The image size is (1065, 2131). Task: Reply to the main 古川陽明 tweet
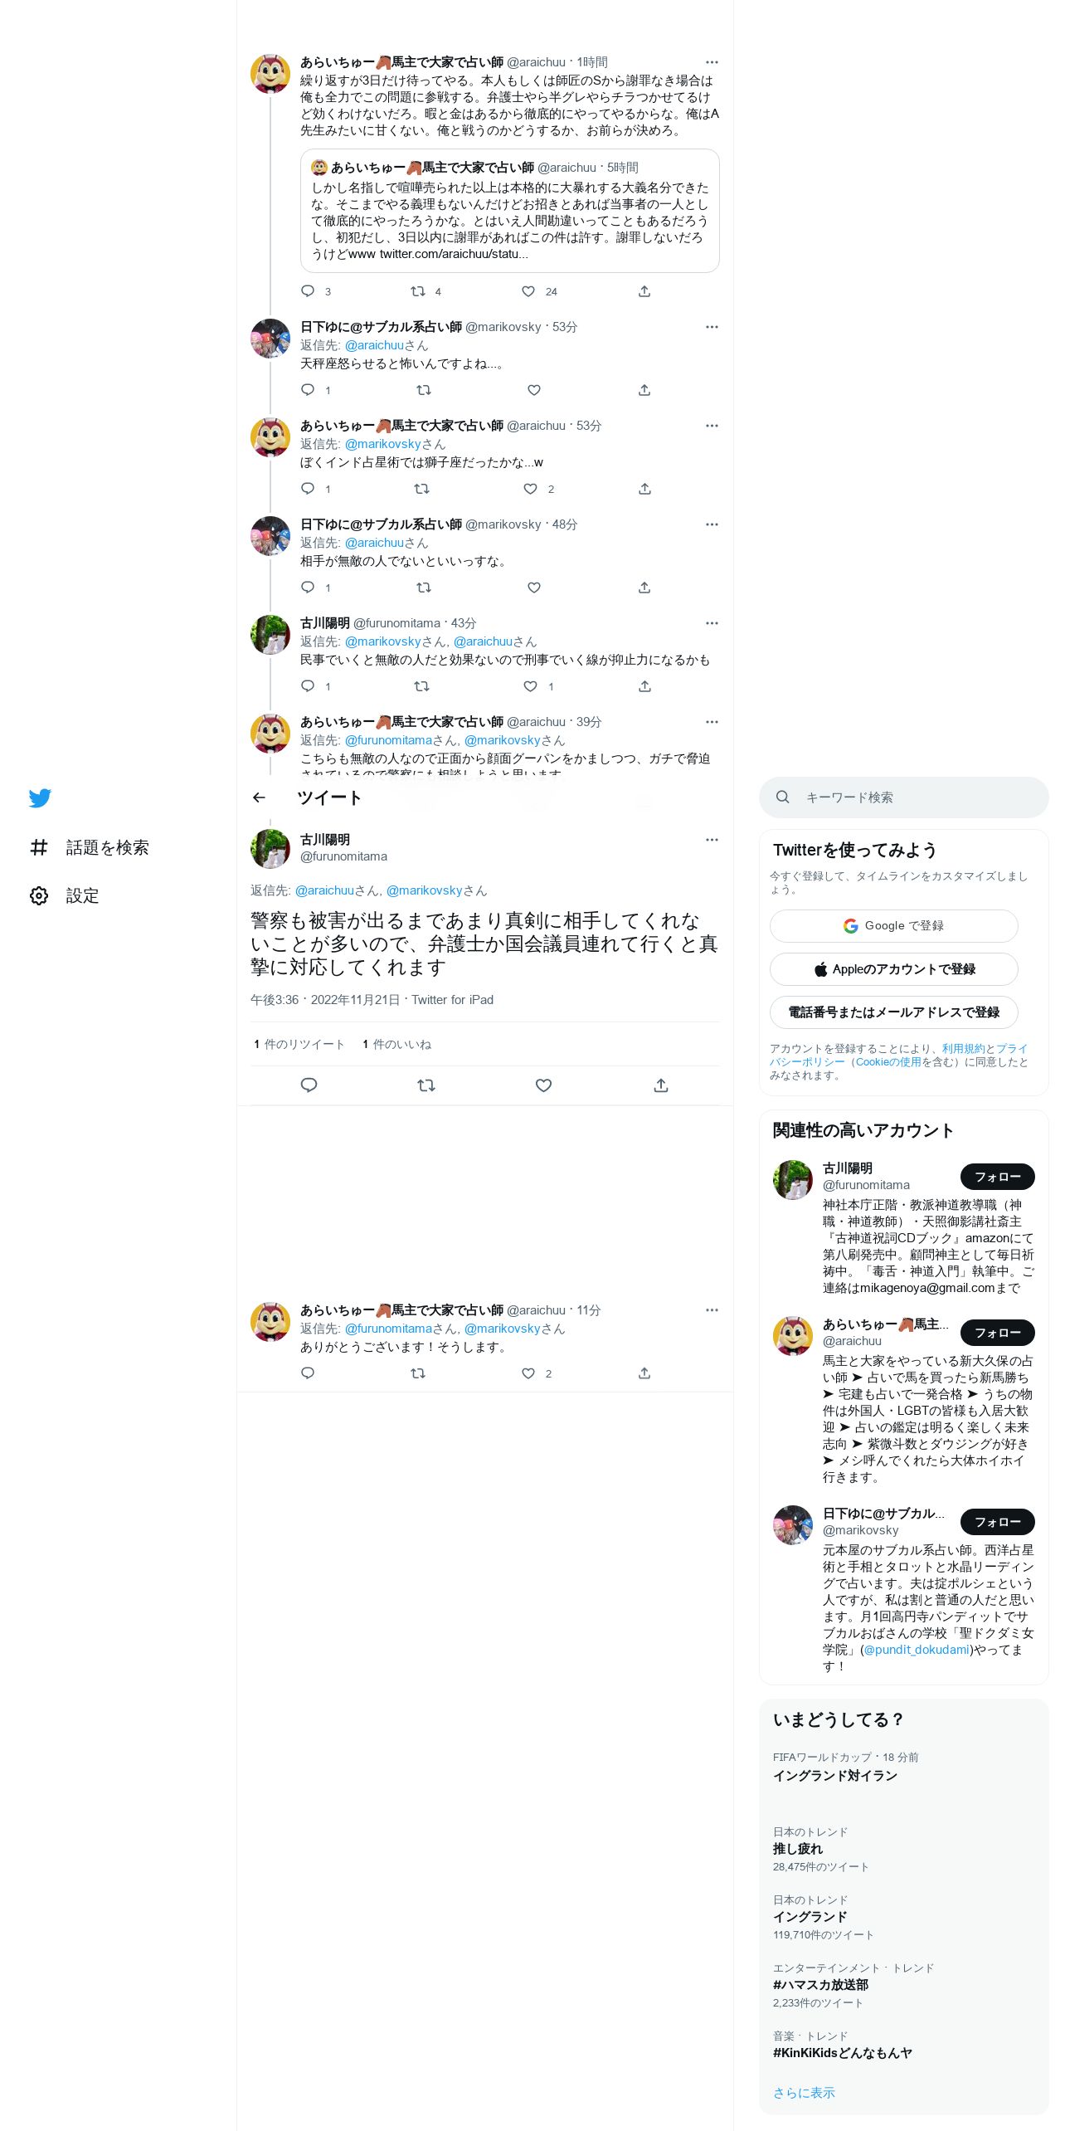[309, 1085]
